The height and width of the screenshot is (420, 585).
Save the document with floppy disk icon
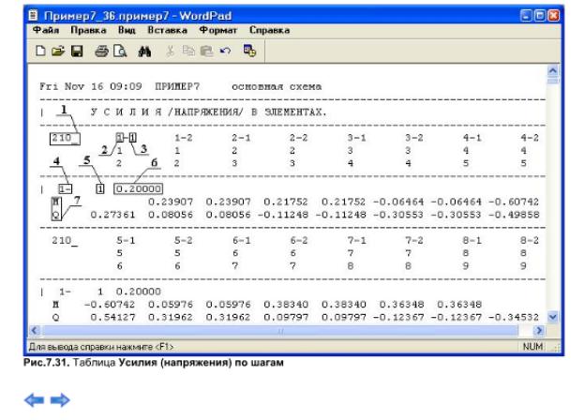pos(77,51)
